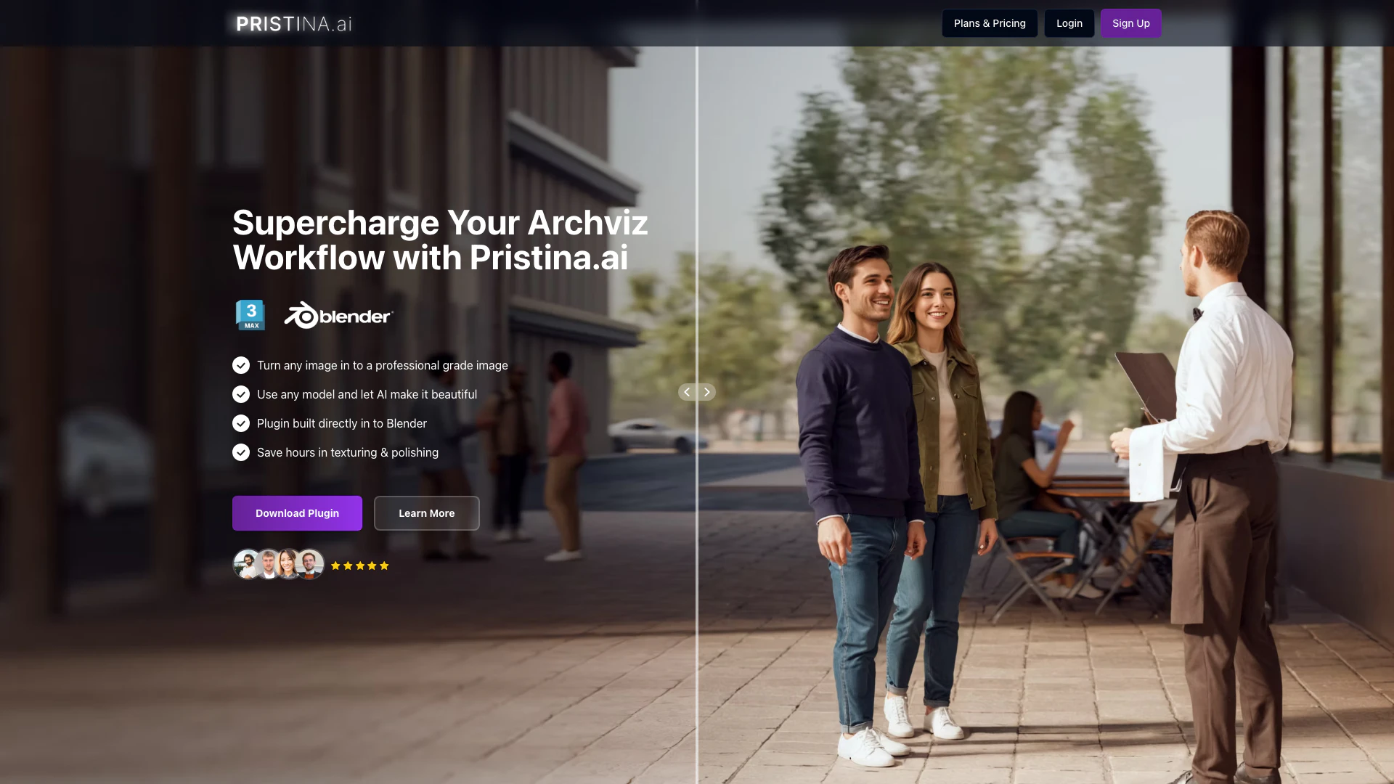Click the second user avatar
The width and height of the screenshot is (1394, 784).
(x=269, y=564)
